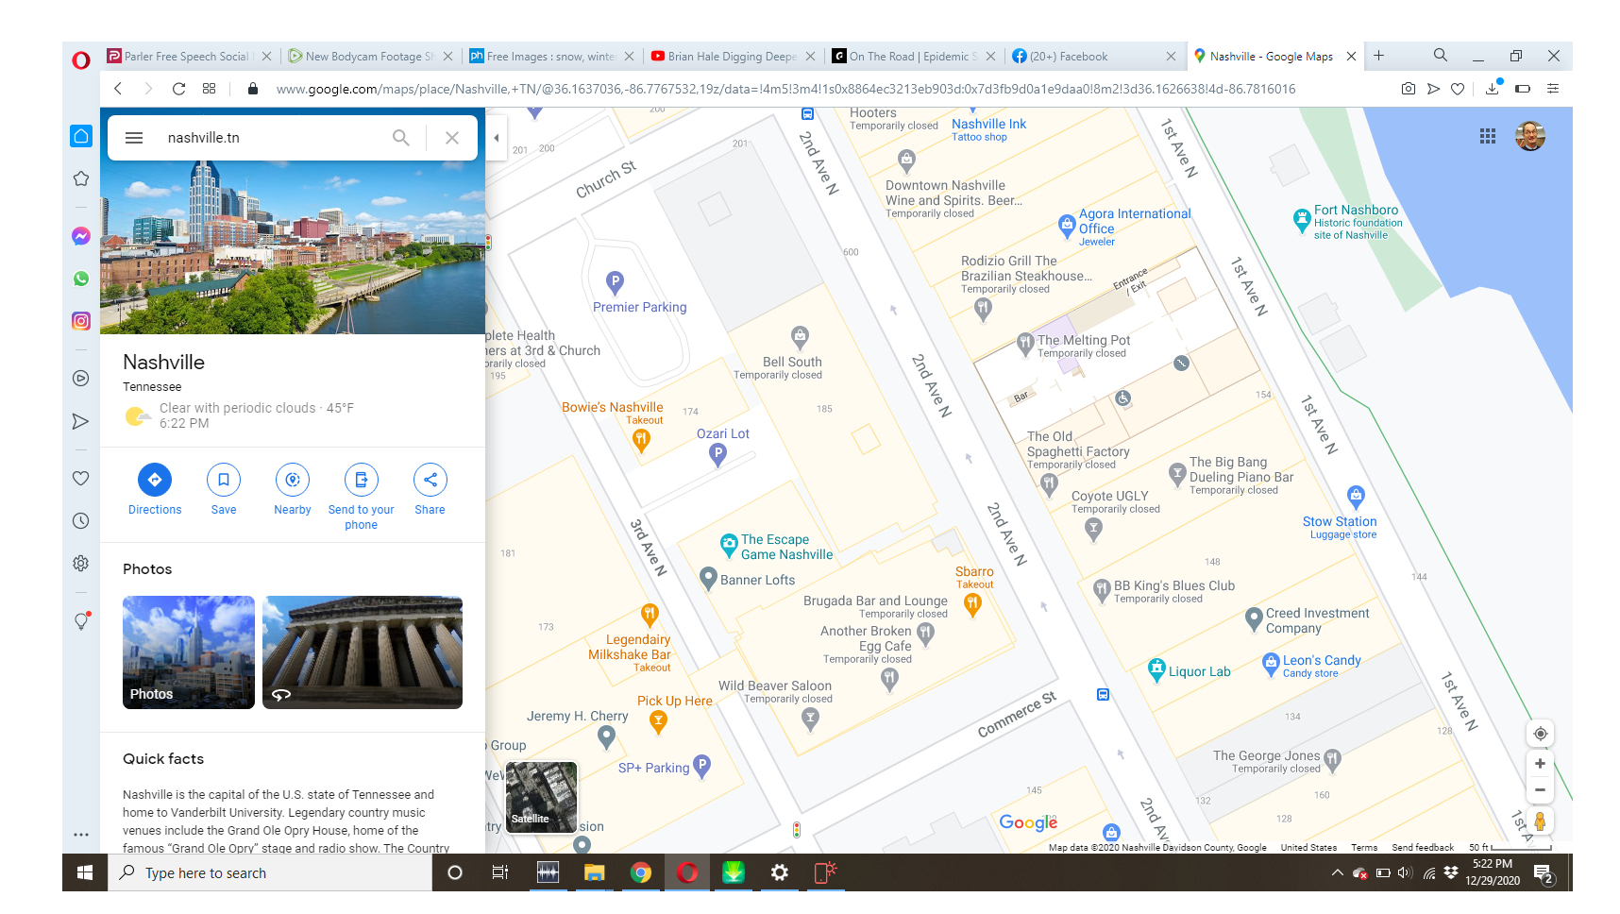The width and height of the screenshot is (1620, 914).
Task: Open The Escape Game Nashville marker
Action: [729, 545]
